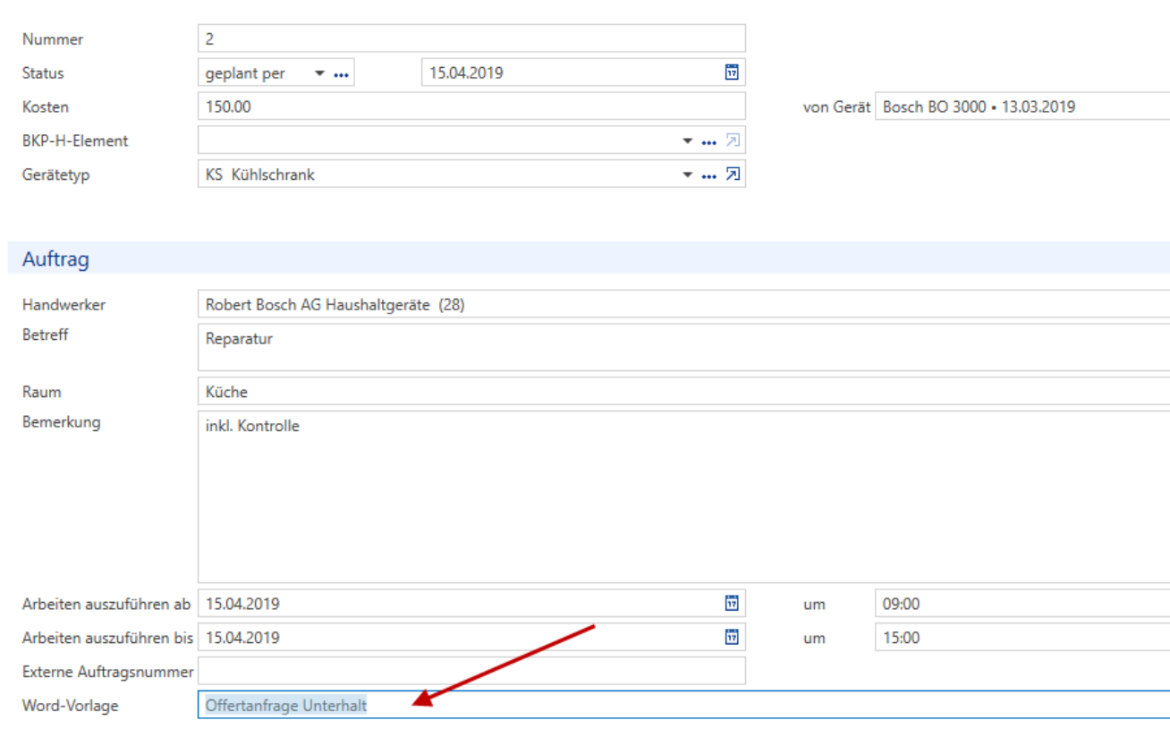The height and width of the screenshot is (737, 1170).
Task: Click the ellipsis button in the Gerätetyp row
Action: (x=709, y=175)
